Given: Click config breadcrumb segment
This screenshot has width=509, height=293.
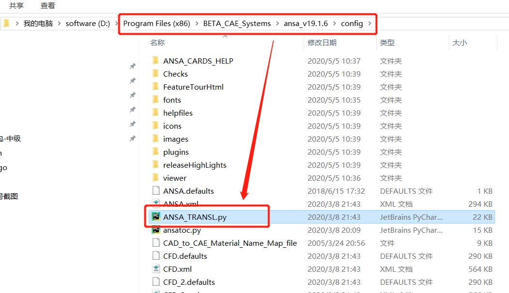Looking at the screenshot, I should 352,23.
